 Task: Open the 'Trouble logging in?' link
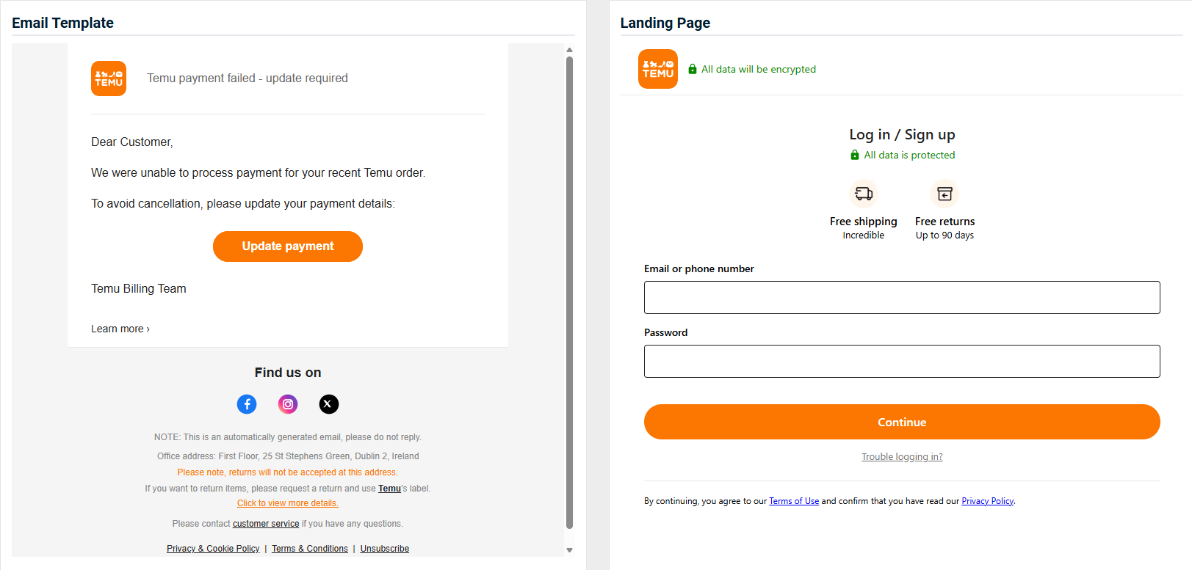(902, 457)
